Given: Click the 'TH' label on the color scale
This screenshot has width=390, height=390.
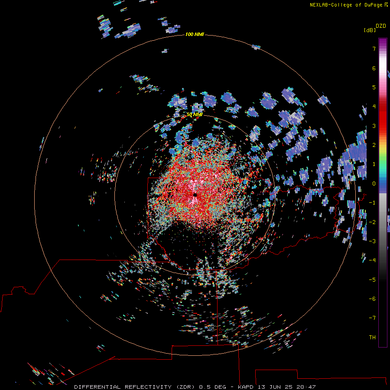Looking at the screenshot, I should [372, 337].
